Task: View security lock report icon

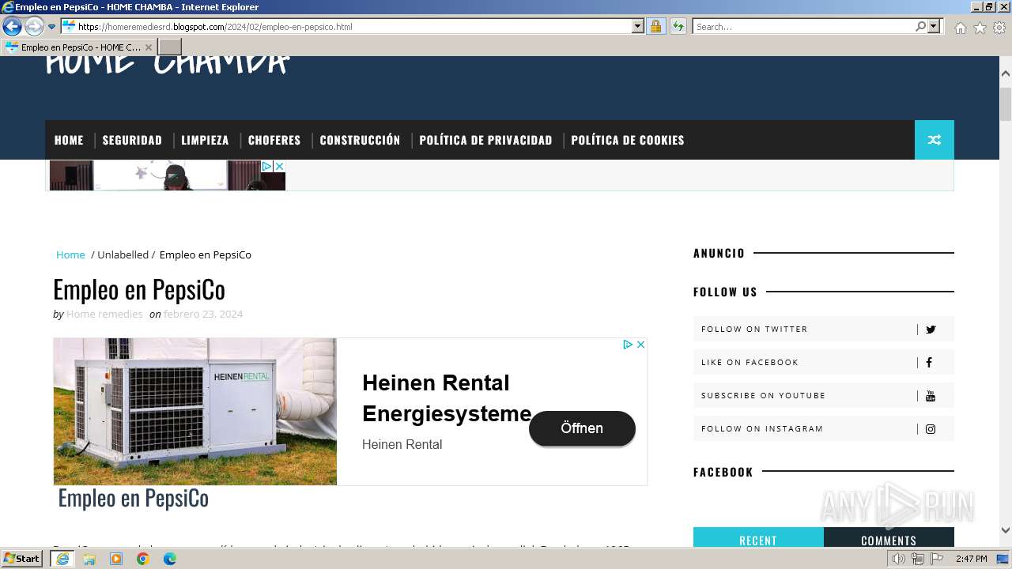Action: (655, 27)
